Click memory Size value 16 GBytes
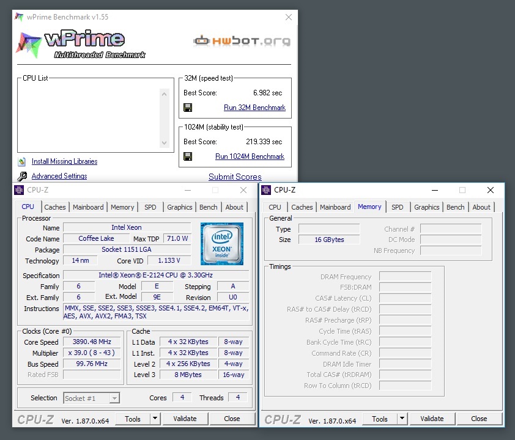The image size is (515, 440). pos(329,240)
